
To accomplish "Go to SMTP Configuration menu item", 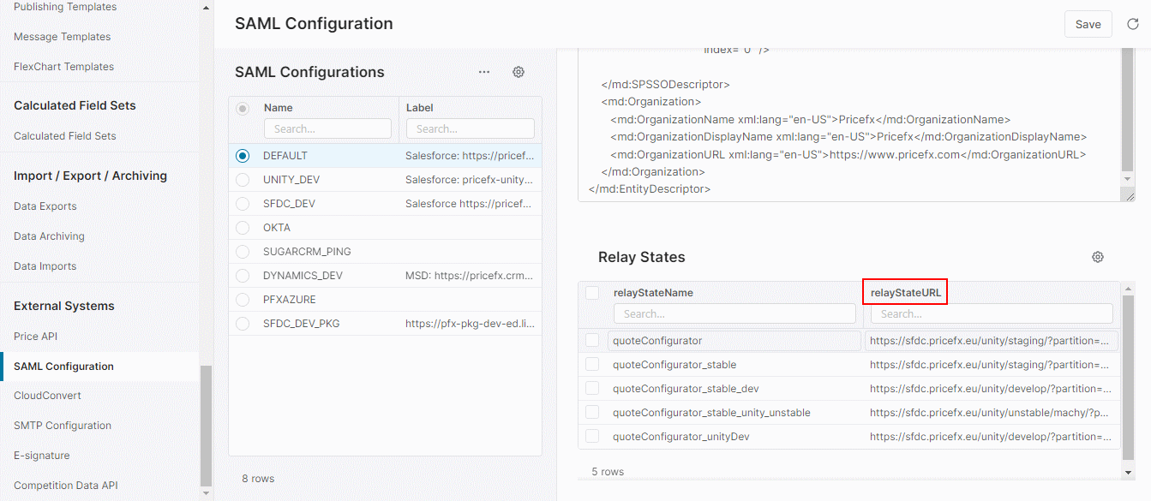I will point(63,426).
